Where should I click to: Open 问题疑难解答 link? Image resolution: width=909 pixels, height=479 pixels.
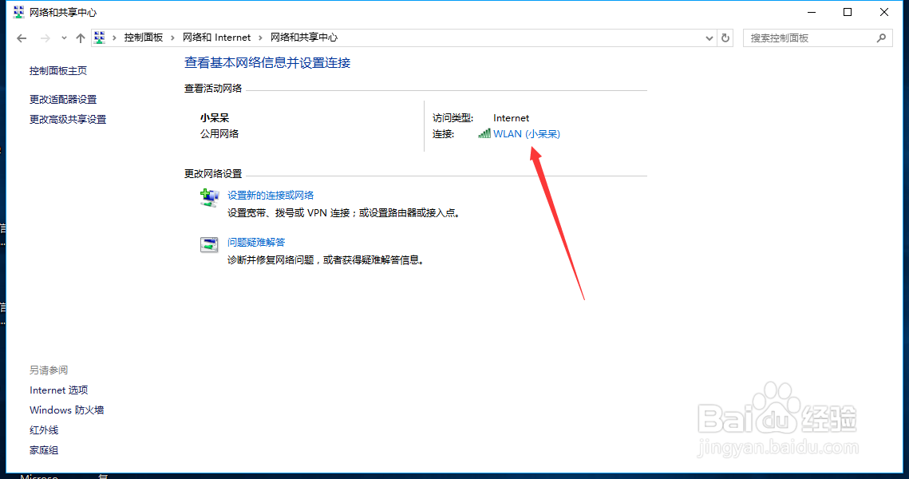[x=255, y=243]
